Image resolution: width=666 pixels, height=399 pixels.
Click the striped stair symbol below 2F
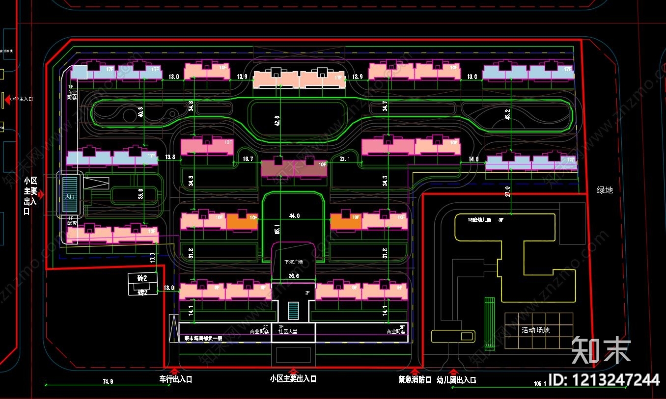pyautogui.click(x=293, y=310)
